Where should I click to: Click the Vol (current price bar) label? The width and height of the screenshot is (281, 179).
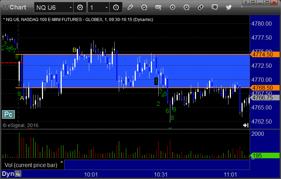coord(31,165)
